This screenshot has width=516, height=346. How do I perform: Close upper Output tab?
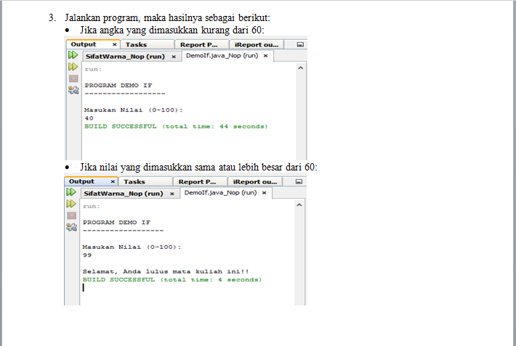[115, 44]
